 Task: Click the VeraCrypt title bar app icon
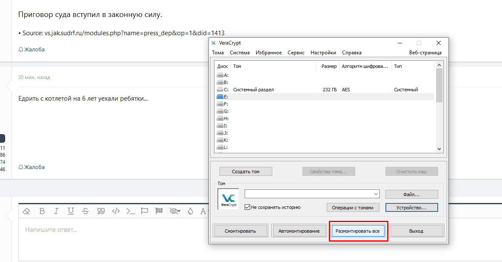pos(214,43)
